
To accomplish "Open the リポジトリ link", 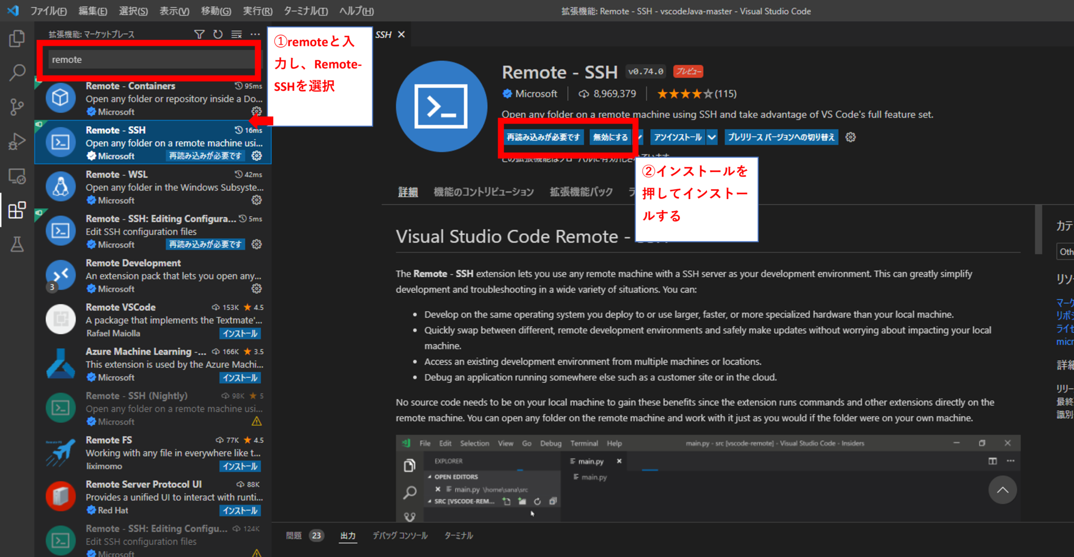I will pos(1066,315).
